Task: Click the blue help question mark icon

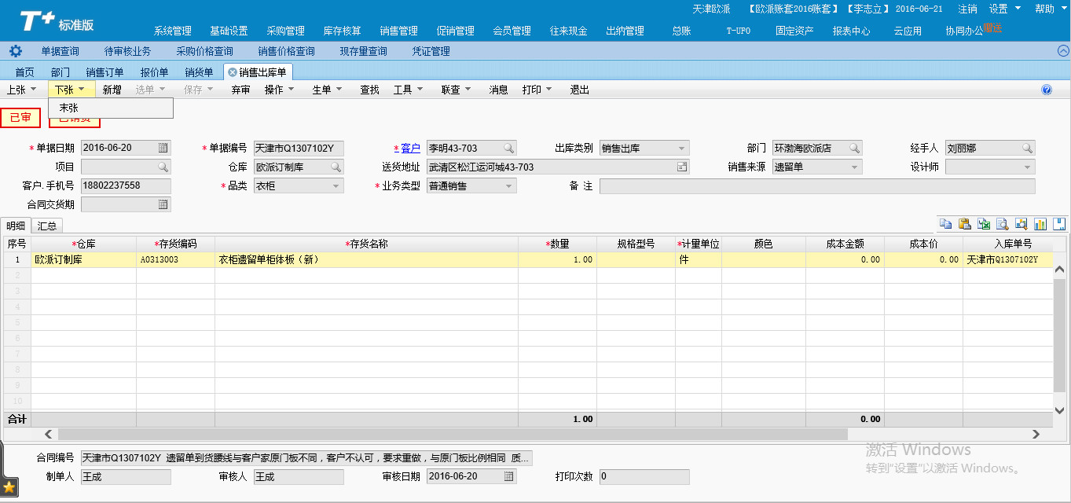Action: pos(1047,90)
